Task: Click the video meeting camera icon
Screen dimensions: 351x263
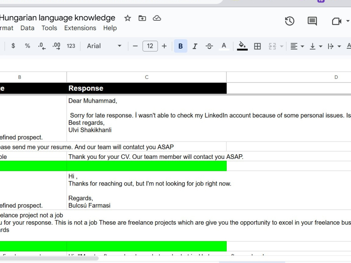Action: point(337,21)
